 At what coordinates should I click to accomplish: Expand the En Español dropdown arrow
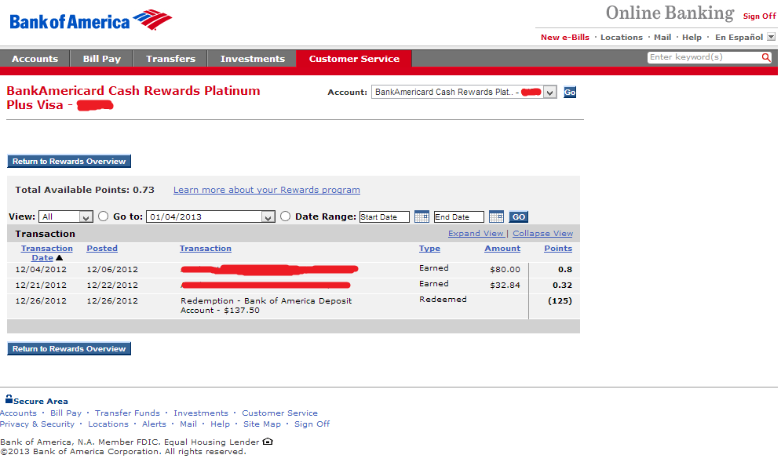pos(771,37)
